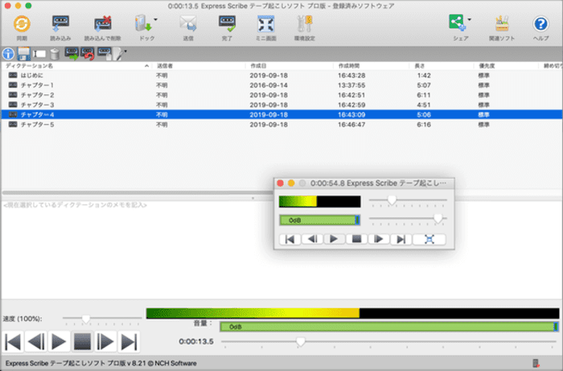
Task: Click the trash can delete icon
Action: (x=55, y=54)
